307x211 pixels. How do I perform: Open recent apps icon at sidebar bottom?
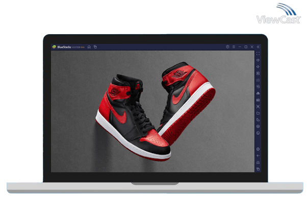pyautogui.click(x=258, y=169)
